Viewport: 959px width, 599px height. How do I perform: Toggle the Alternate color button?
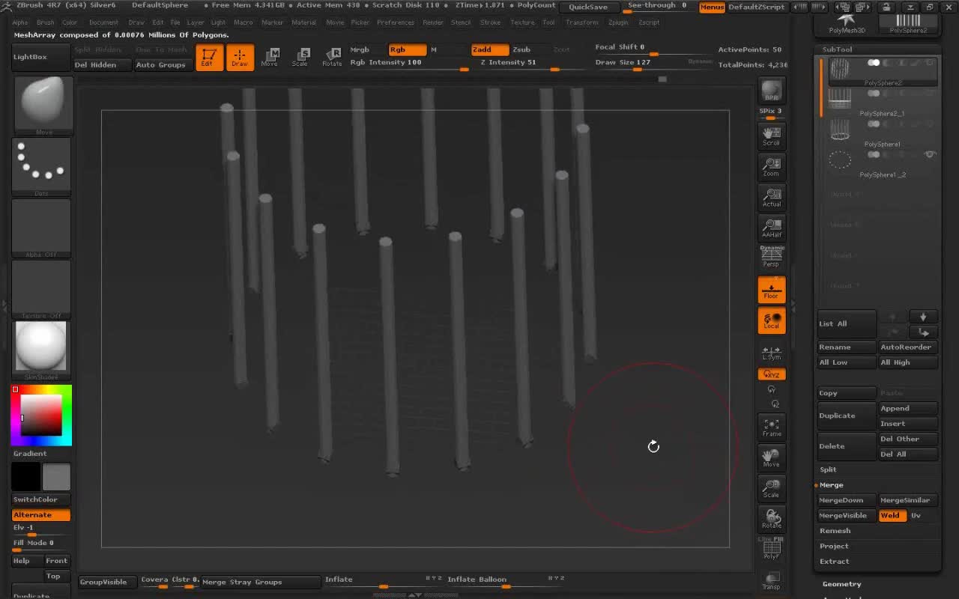click(41, 515)
